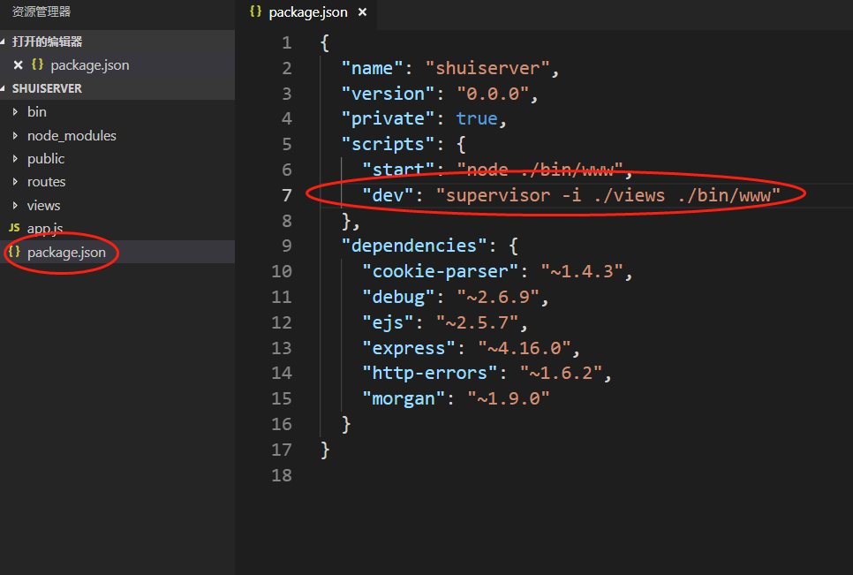Click the "dependencies" key text

(414, 246)
